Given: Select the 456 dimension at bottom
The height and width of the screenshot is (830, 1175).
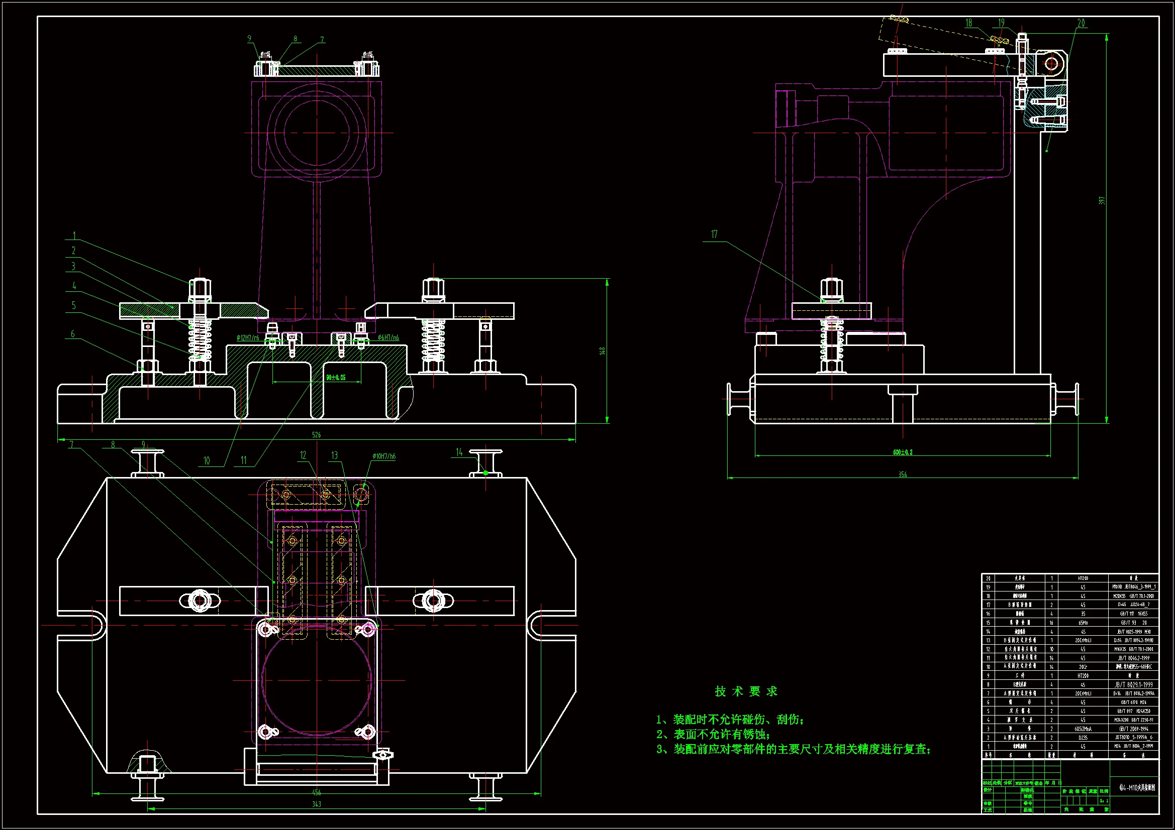Looking at the screenshot, I should [316, 792].
